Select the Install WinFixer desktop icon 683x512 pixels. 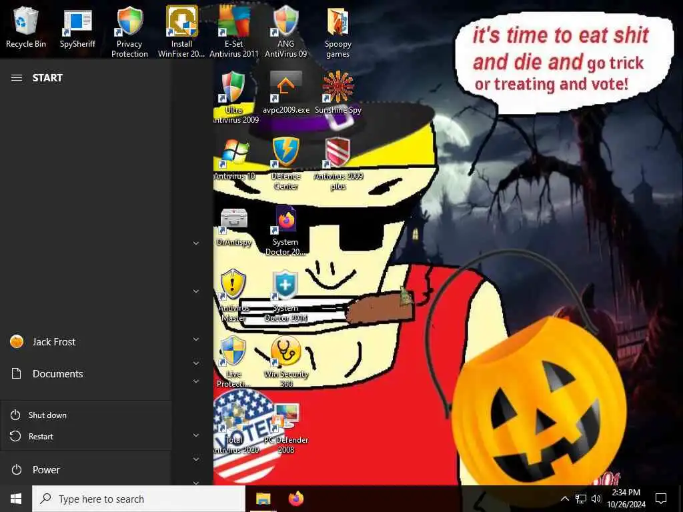(181, 31)
